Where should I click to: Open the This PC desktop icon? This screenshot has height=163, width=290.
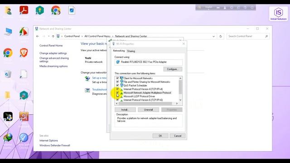pyautogui.click(x=8, y=32)
